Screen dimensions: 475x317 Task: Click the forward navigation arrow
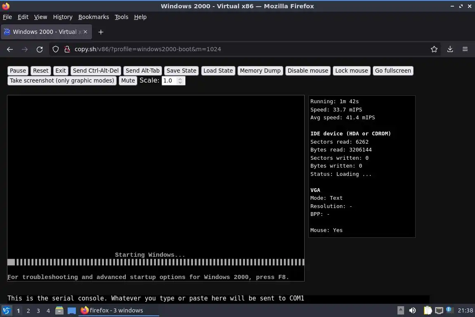pos(25,49)
